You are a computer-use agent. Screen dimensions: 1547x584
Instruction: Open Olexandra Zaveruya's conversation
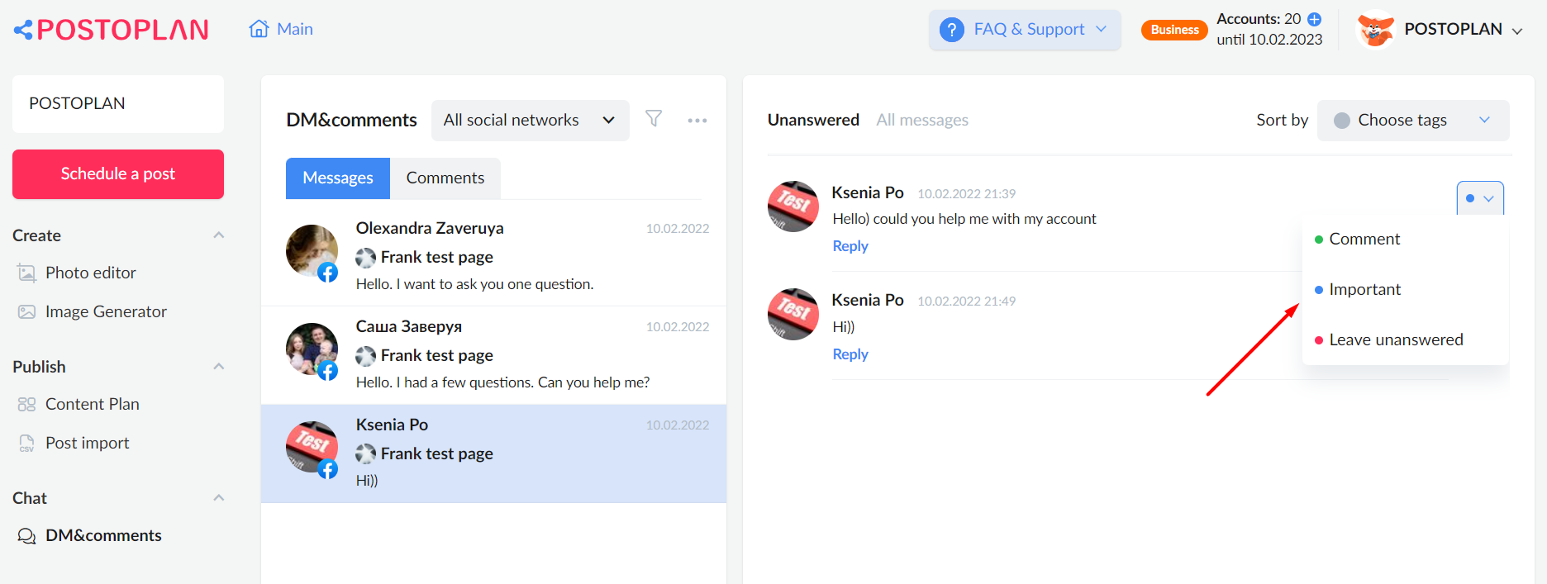pos(494,258)
